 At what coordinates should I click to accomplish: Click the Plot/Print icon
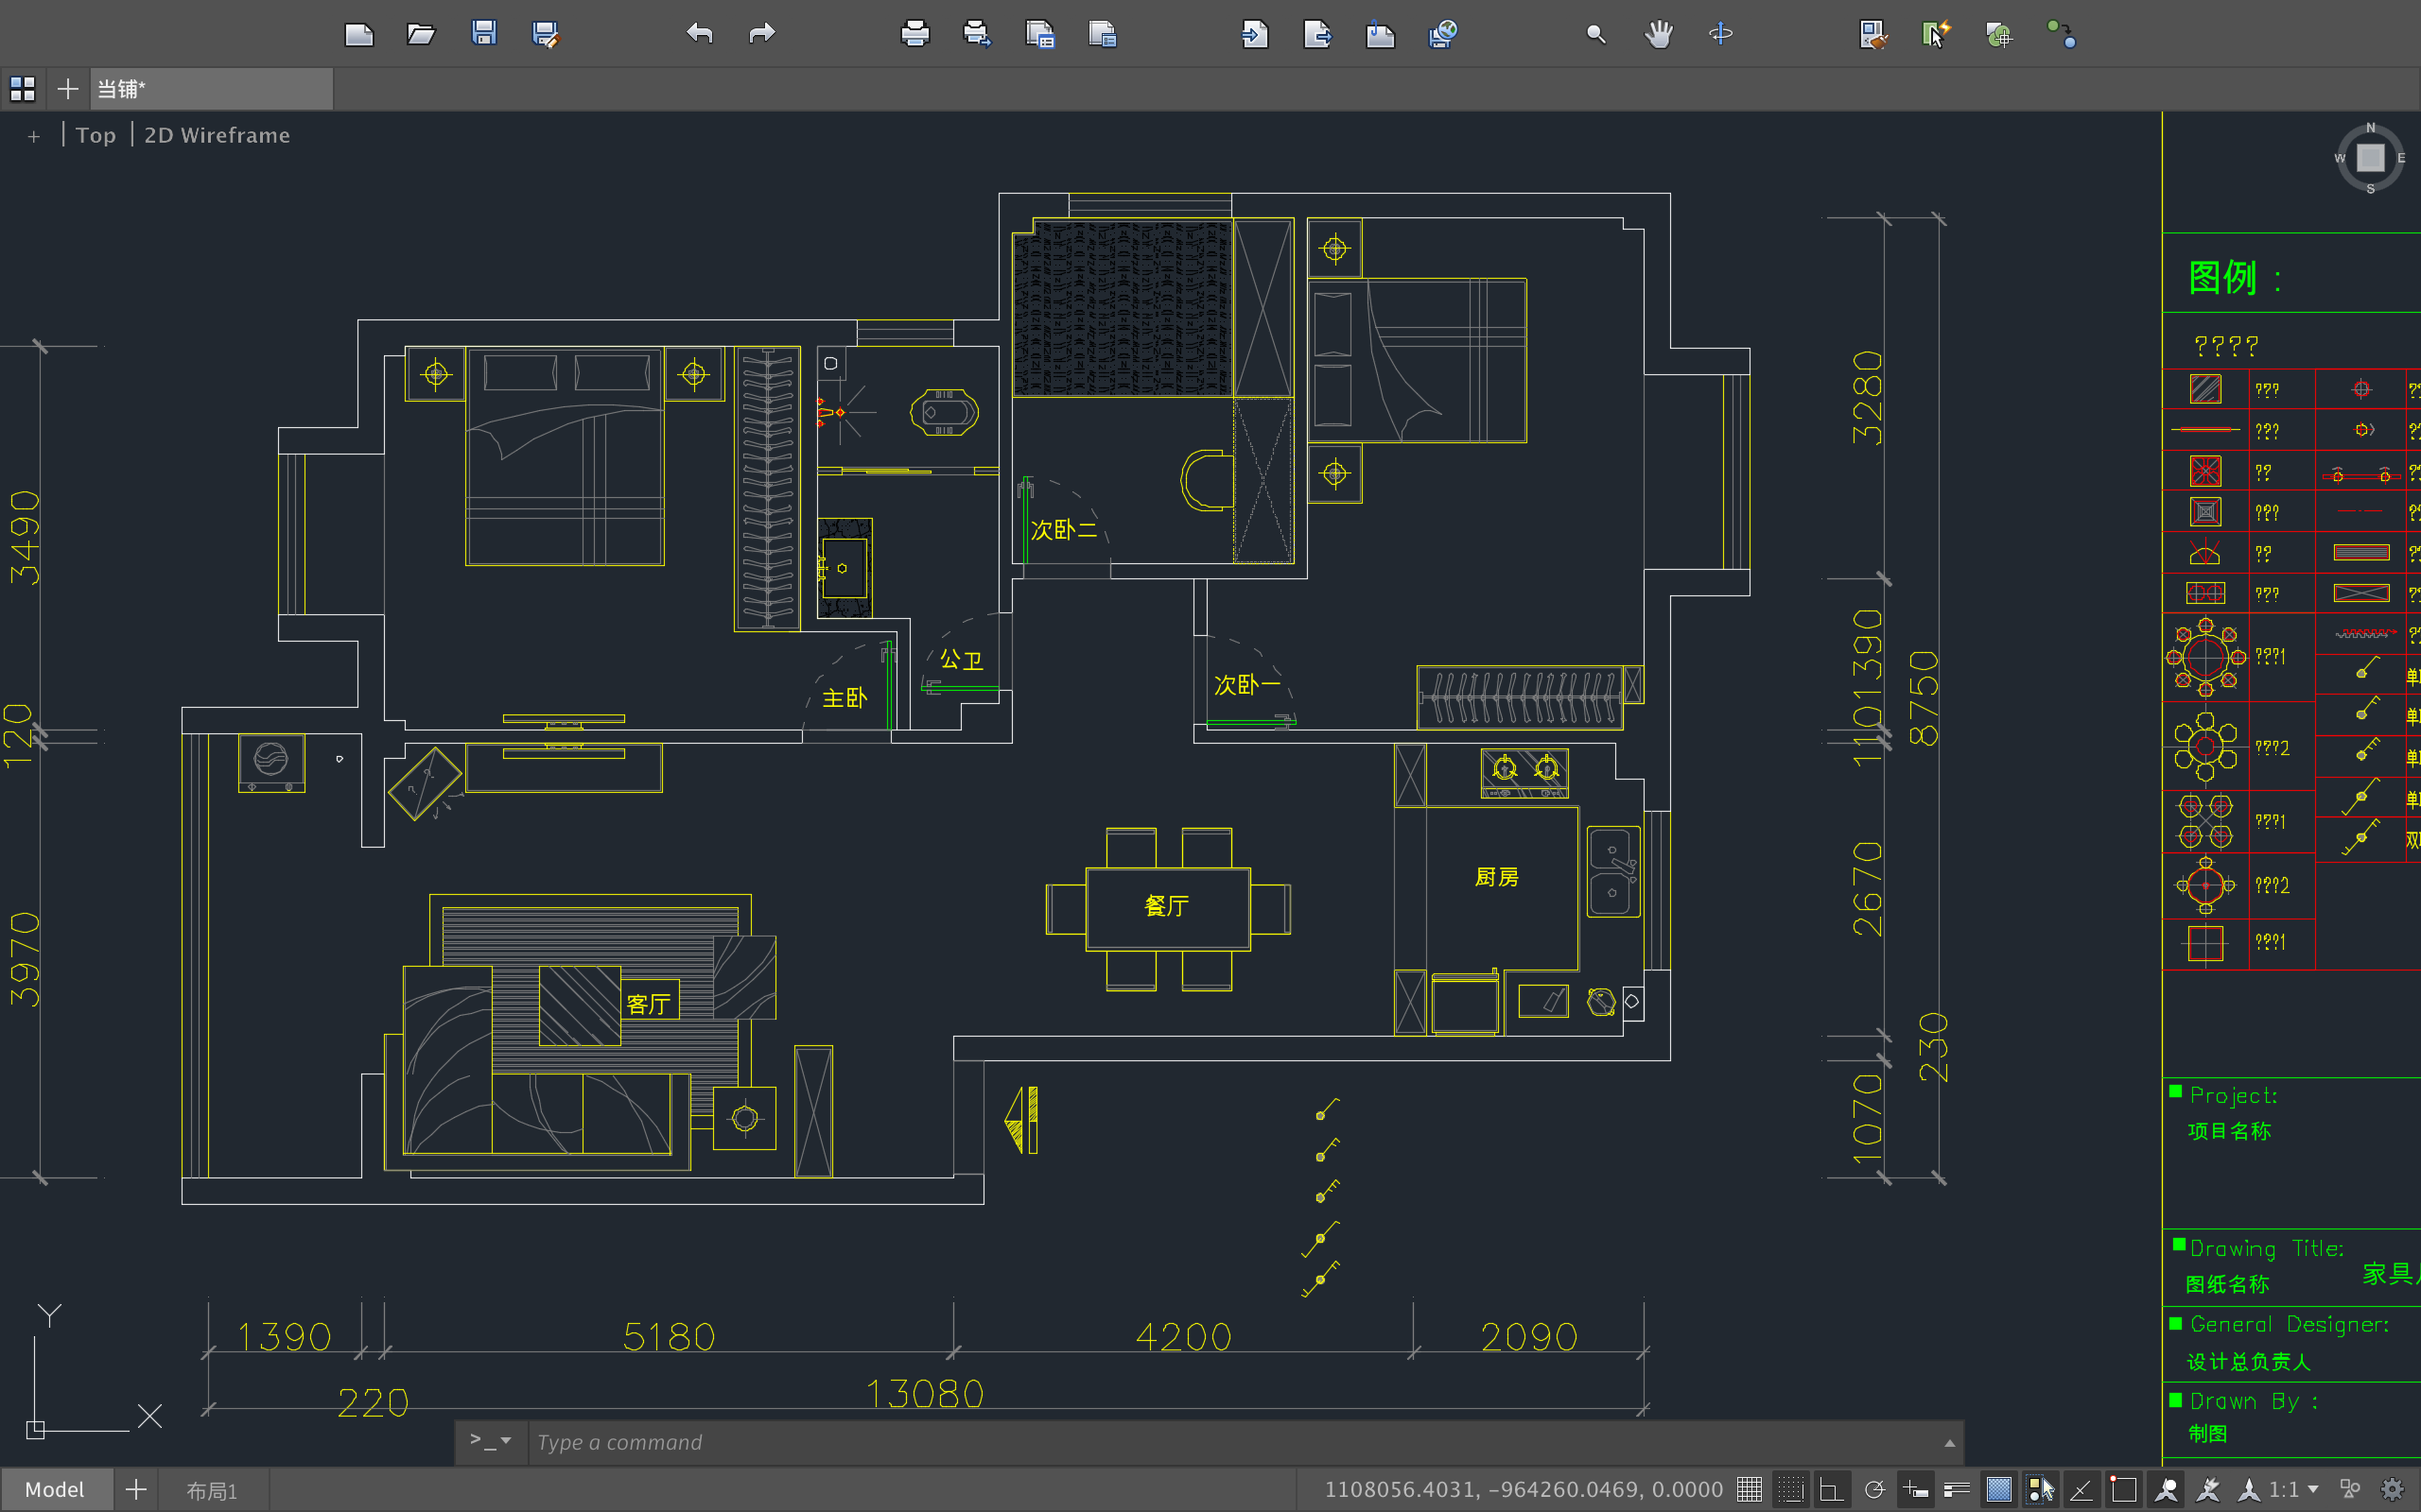[x=914, y=34]
